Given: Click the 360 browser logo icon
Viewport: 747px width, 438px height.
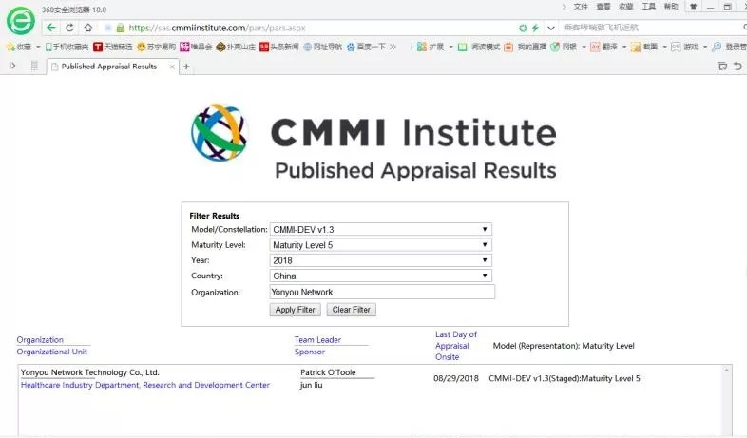Looking at the screenshot, I should pos(21,21).
